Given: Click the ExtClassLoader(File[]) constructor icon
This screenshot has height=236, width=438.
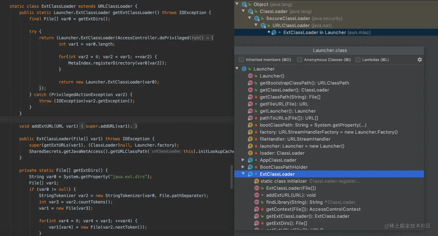Looking at the screenshot, I should click(257, 188).
